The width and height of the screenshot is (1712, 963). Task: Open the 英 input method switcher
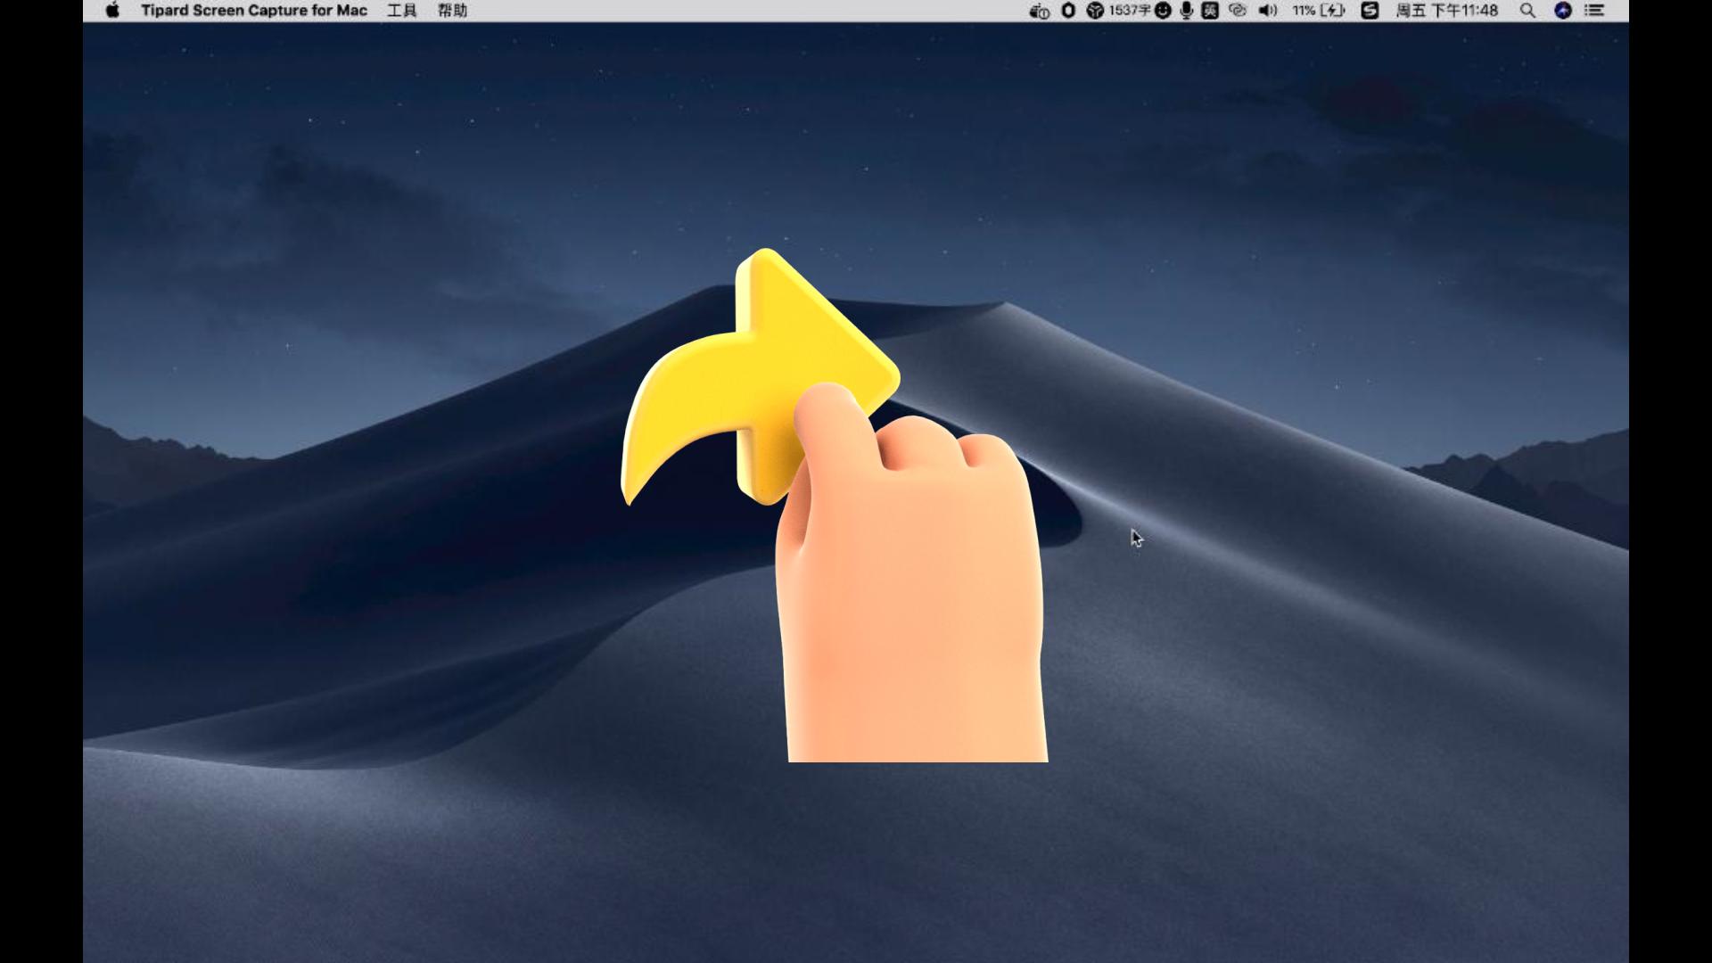(x=1210, y=11)
